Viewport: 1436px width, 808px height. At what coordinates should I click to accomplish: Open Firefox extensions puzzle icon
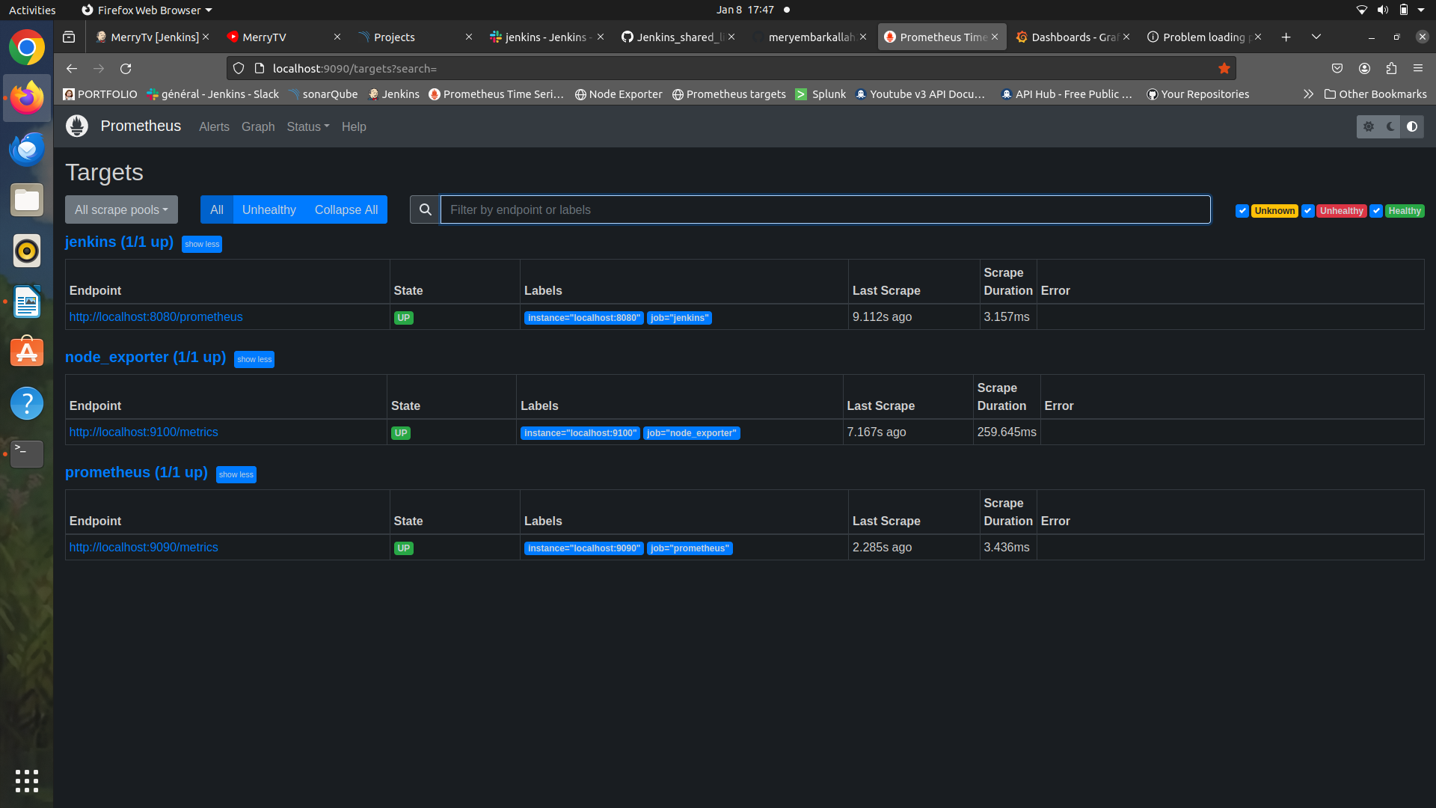click(x=1391, y=68)
